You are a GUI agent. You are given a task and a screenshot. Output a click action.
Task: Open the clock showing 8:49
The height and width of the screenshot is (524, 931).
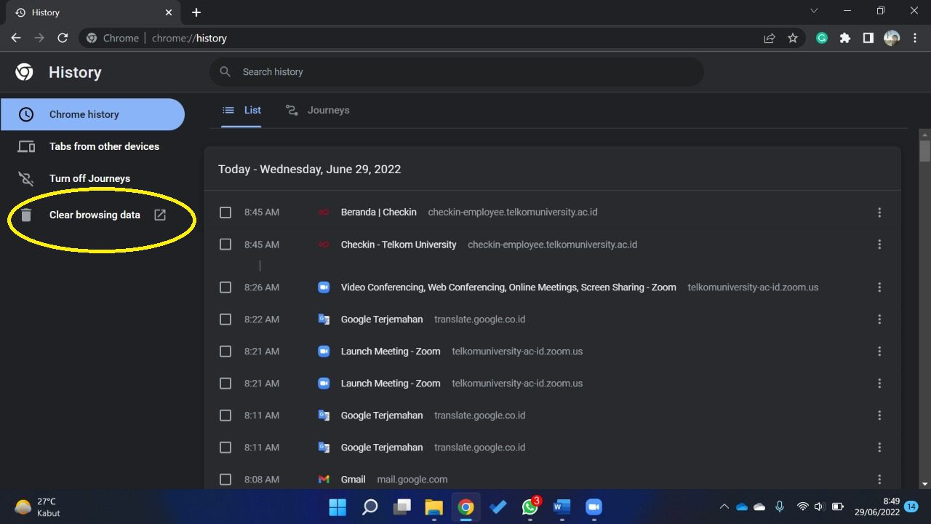coord(877,507)
